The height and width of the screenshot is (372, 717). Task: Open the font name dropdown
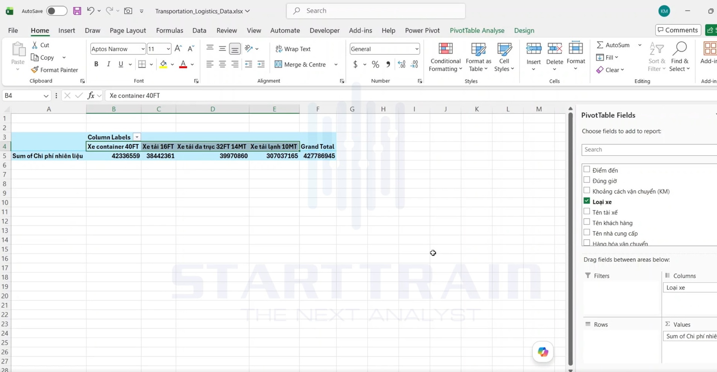point(143,49)
